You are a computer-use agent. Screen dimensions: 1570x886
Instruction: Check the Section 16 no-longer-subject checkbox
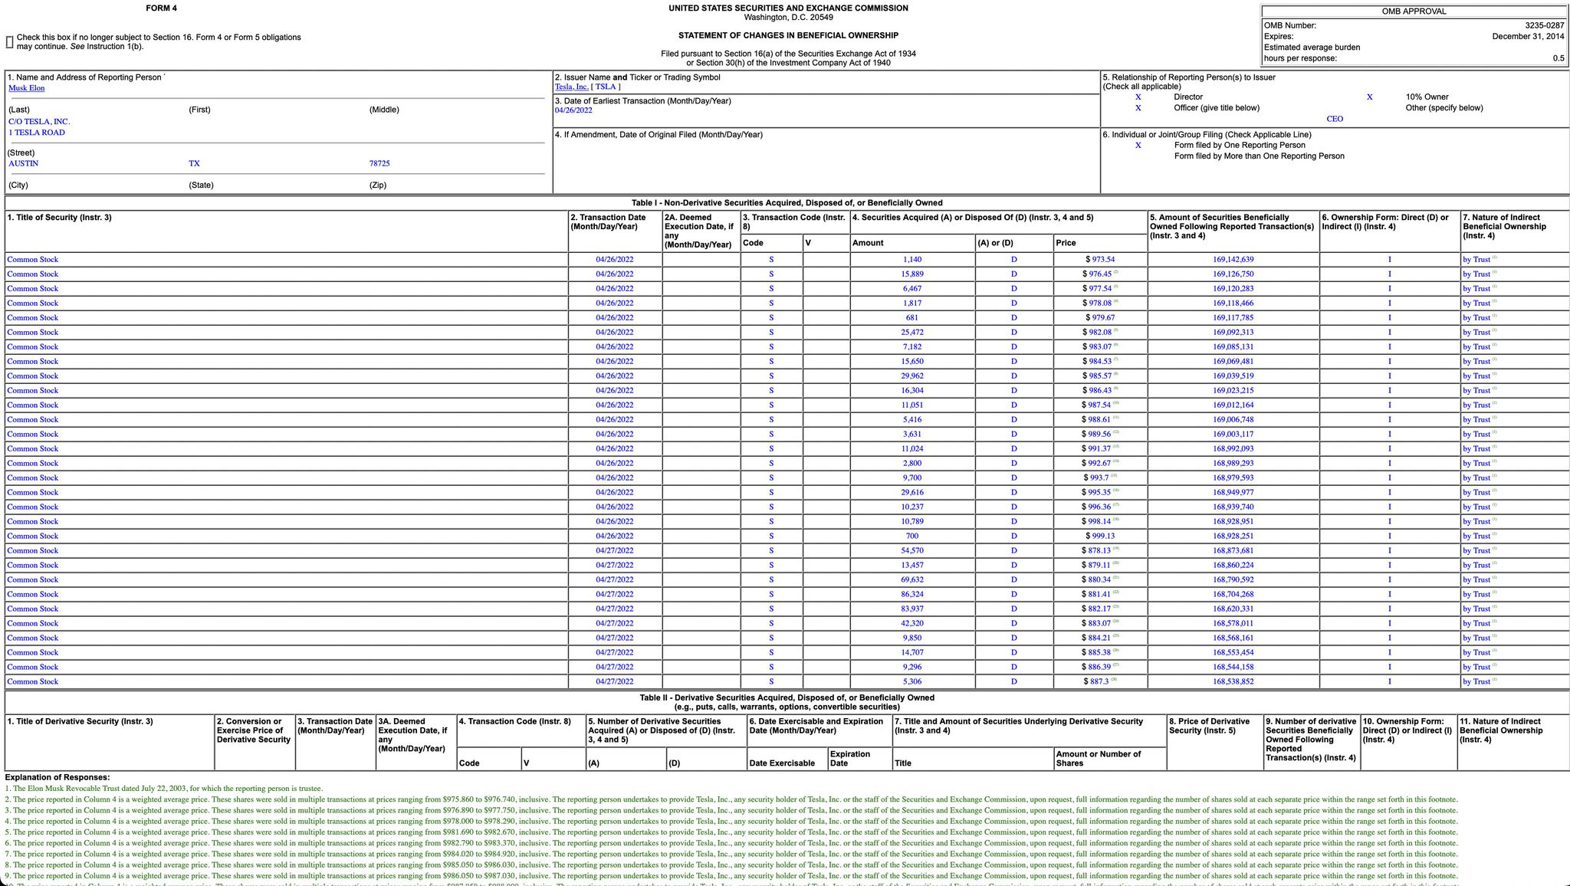(x=10, y=42)
